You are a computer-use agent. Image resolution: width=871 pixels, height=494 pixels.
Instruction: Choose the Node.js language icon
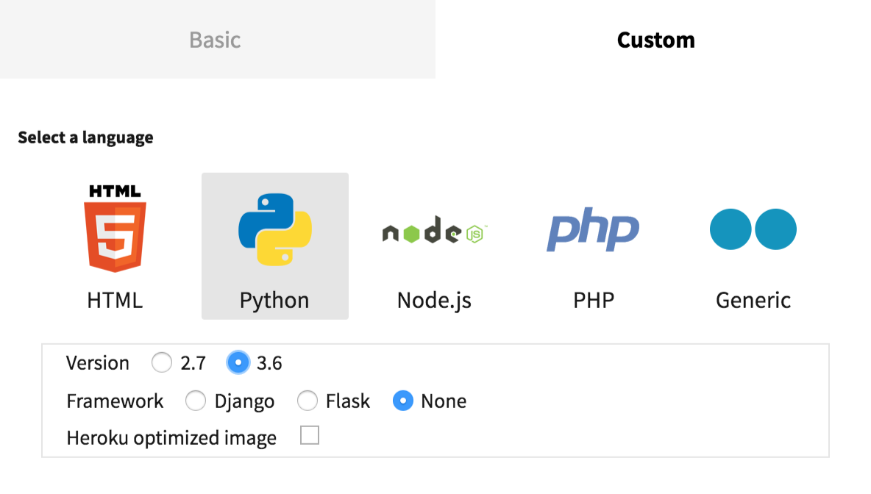point(433,229)
